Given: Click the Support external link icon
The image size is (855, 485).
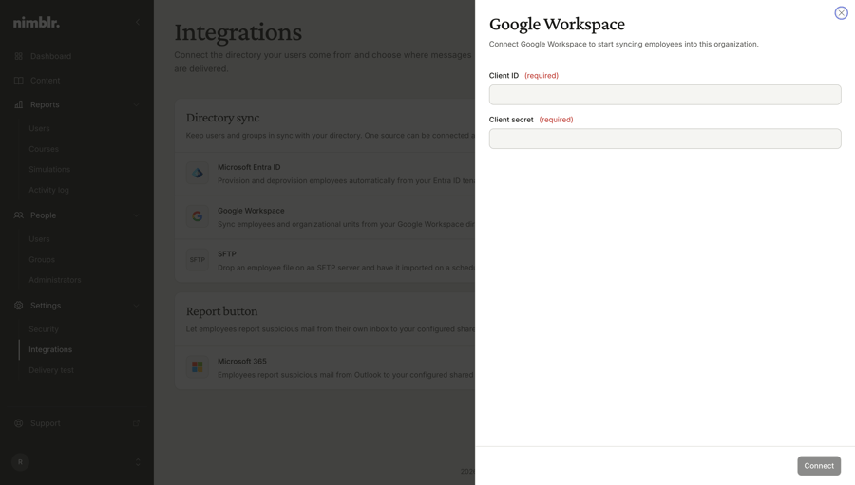Looking at the screenshot, I should point(136,423).
